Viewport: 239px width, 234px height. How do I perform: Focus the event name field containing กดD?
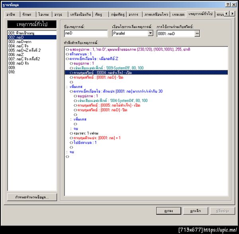(86, 33)
